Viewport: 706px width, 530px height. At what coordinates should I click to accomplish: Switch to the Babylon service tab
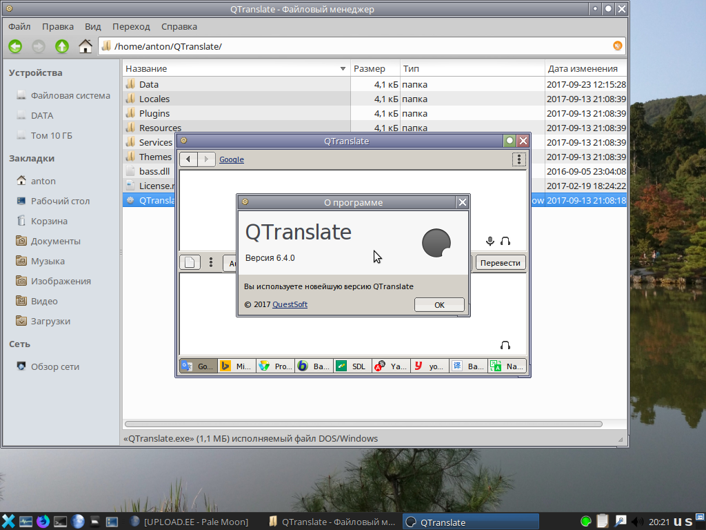[x=314, y=366]
